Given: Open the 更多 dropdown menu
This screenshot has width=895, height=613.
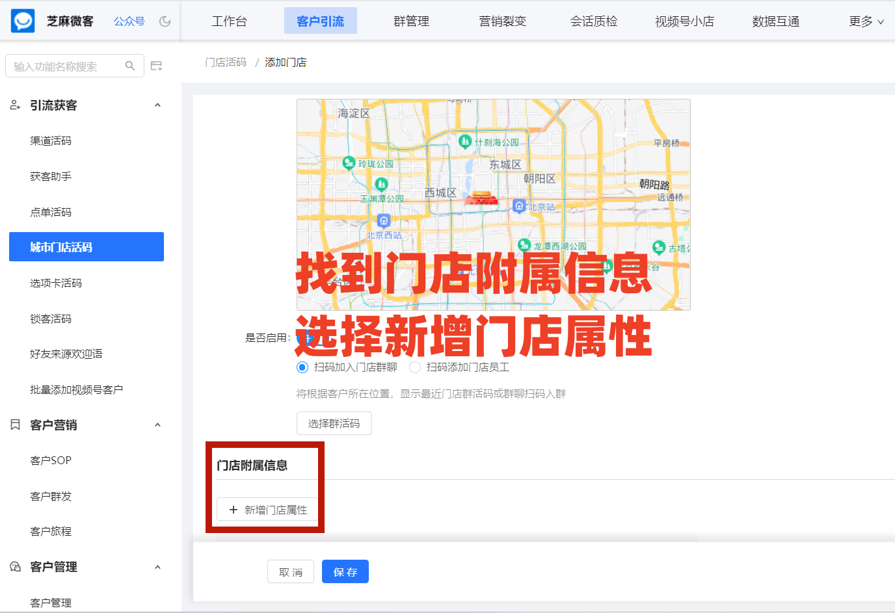Looking at the screenshot, I should (866, 21).
